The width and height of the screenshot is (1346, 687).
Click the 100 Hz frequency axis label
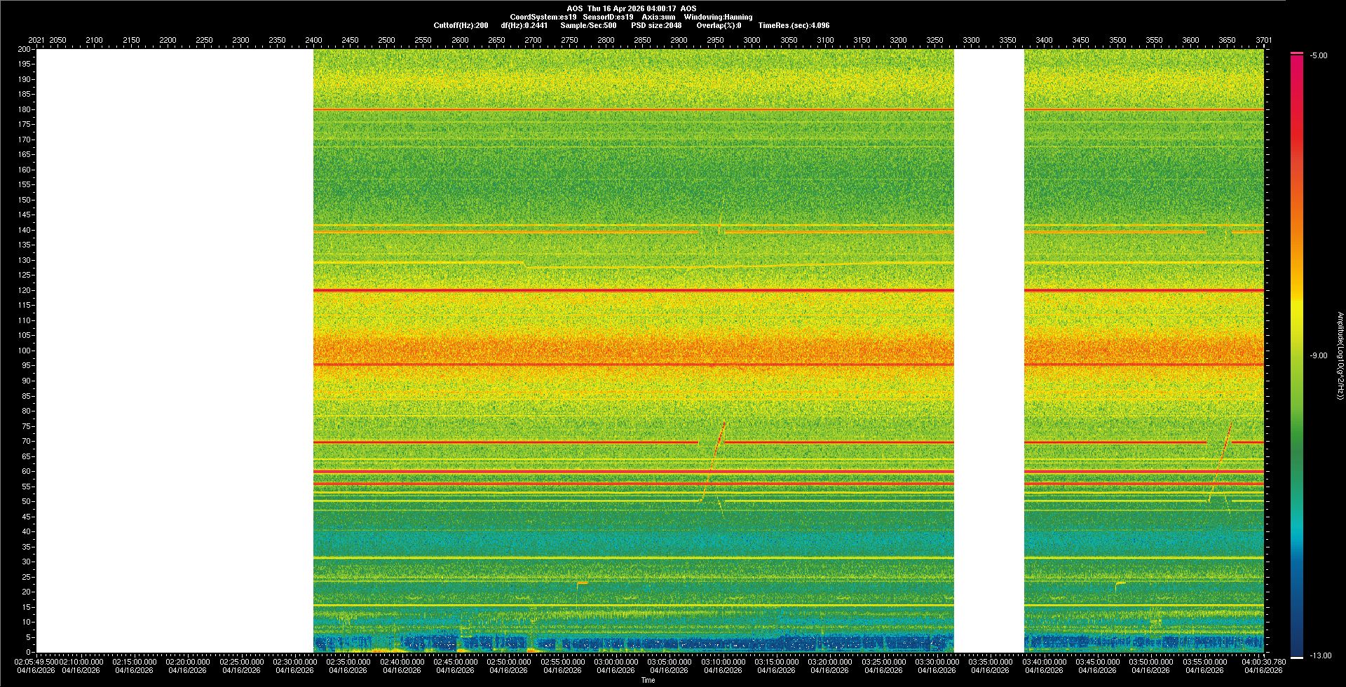25,351
